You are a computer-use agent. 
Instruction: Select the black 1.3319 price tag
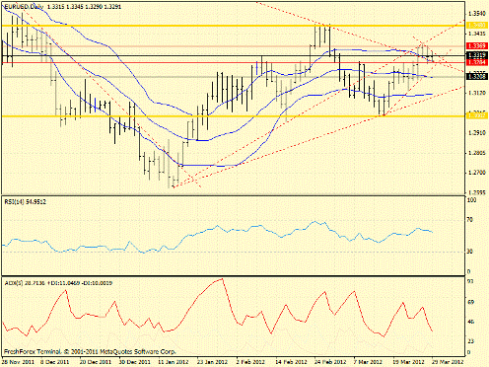(477, 55)
